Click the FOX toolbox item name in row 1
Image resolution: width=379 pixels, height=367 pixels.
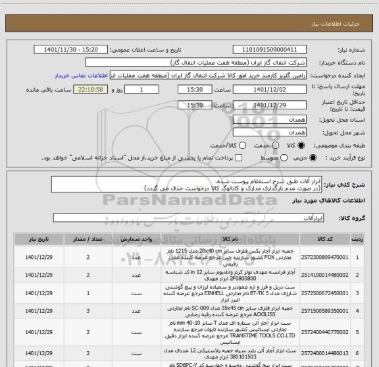(x=230, y=257)
